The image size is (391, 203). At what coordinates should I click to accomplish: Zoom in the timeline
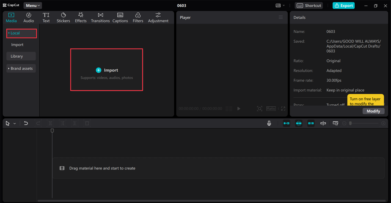click(x=383, y=123)
